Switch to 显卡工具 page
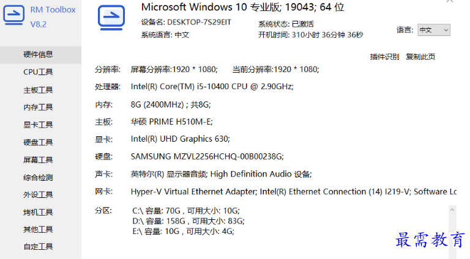470x259 pixels. tap(38, 125)
